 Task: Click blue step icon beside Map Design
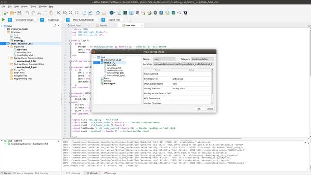pos(42,20)
